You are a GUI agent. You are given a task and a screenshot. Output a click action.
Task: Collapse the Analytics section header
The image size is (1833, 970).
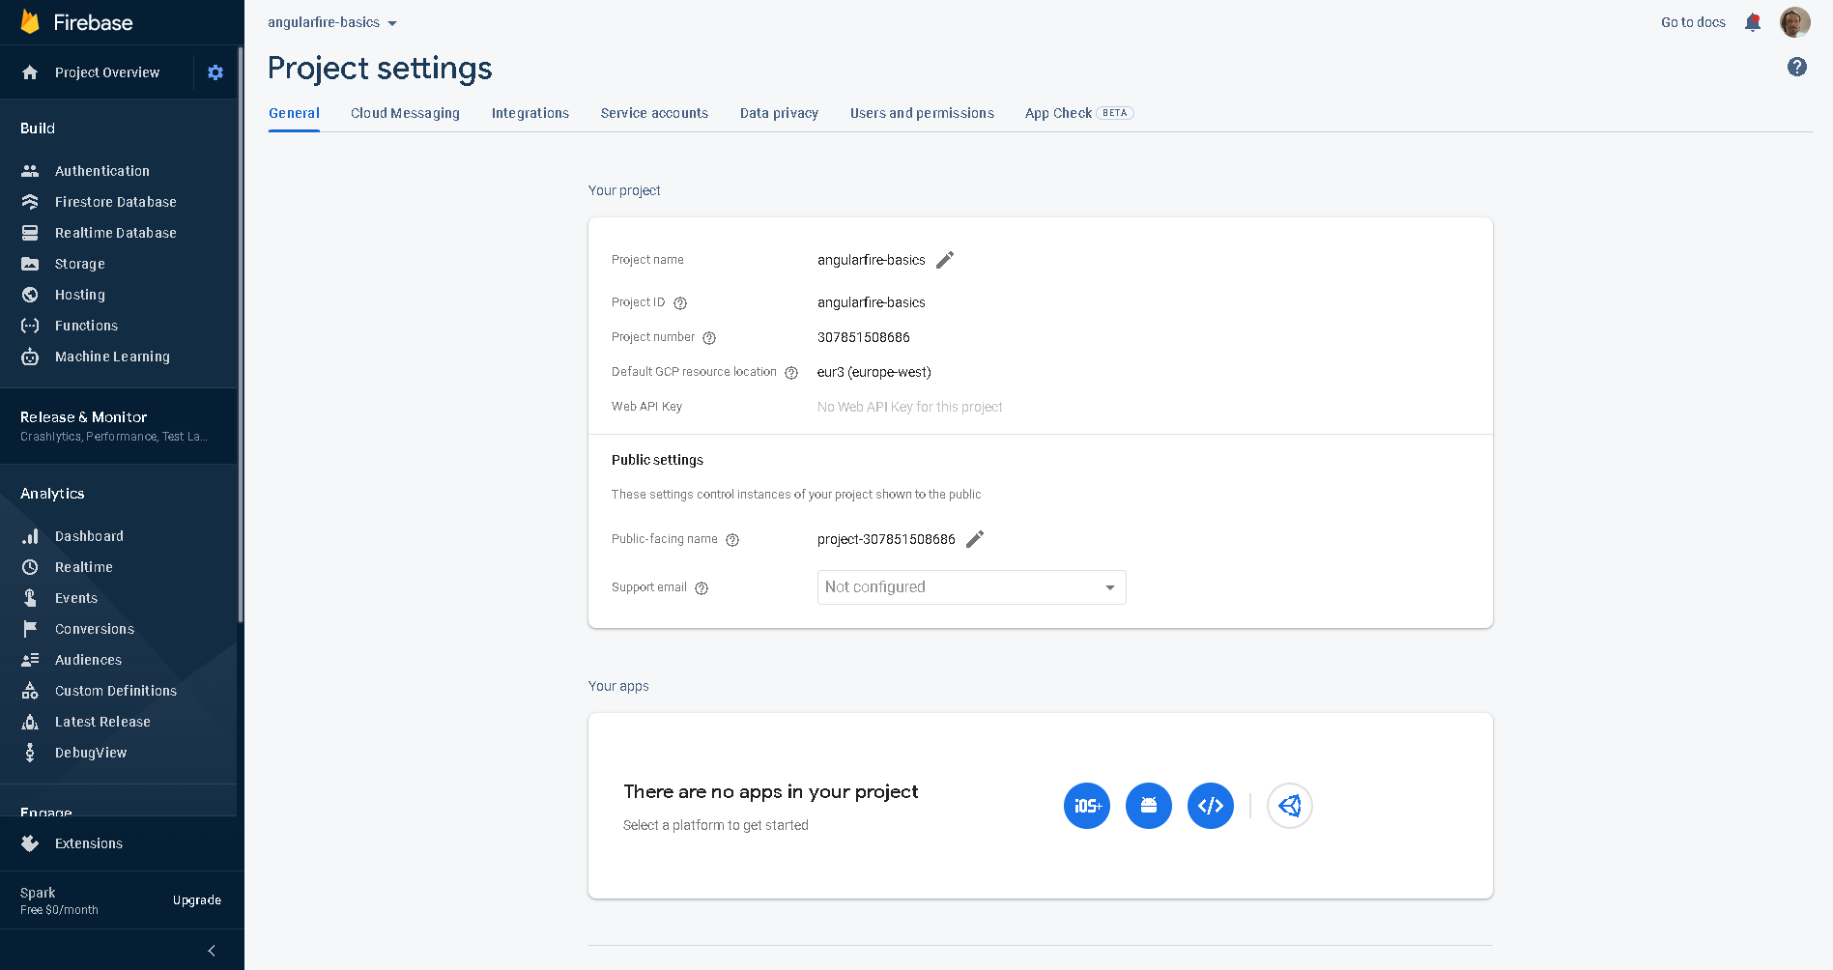point(52,494)
